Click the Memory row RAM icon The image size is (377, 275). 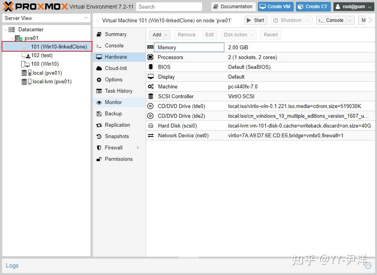pyautogui.click(x=150, y=47)
